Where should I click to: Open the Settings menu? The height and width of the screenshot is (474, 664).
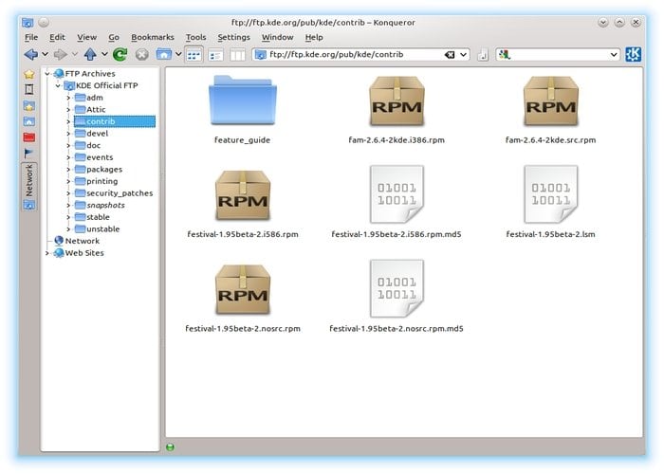pyautogui.click(x=233, y=37)
